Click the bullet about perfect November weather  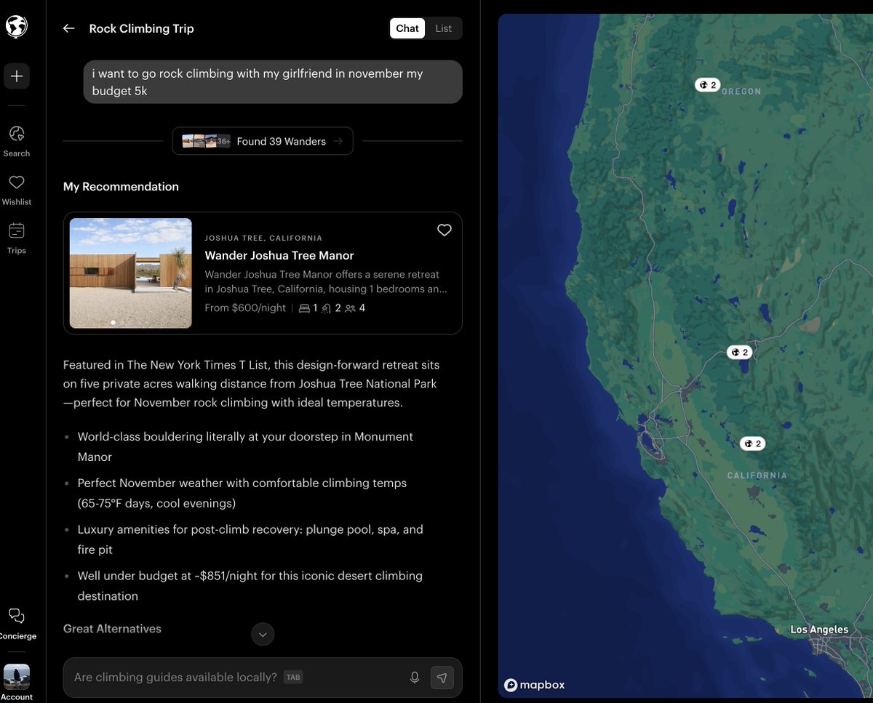[x=242, y=493]
